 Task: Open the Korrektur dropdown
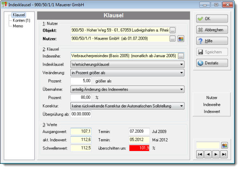click(182, 106)
